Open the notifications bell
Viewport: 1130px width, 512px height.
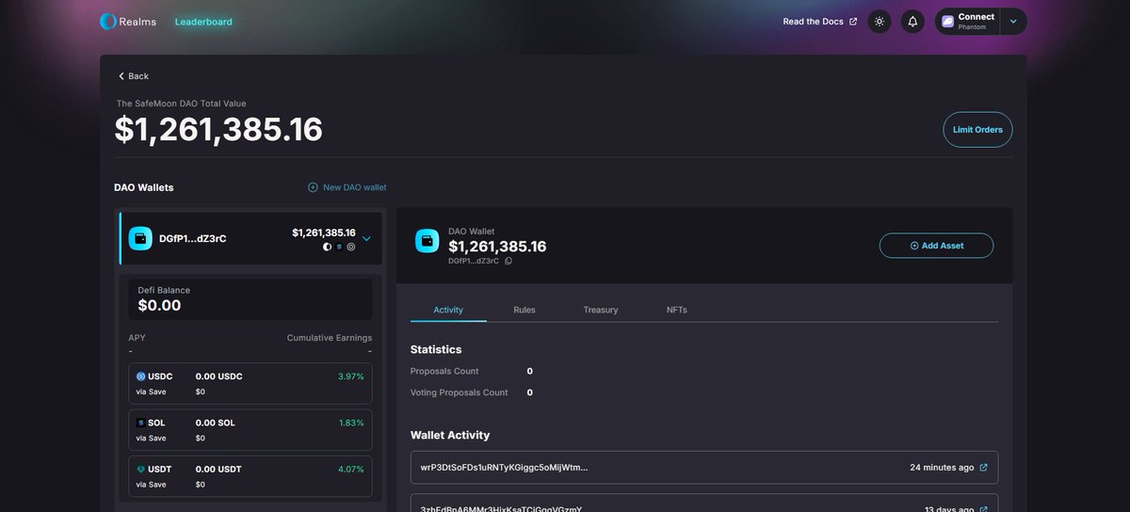[x=912, y=22]
